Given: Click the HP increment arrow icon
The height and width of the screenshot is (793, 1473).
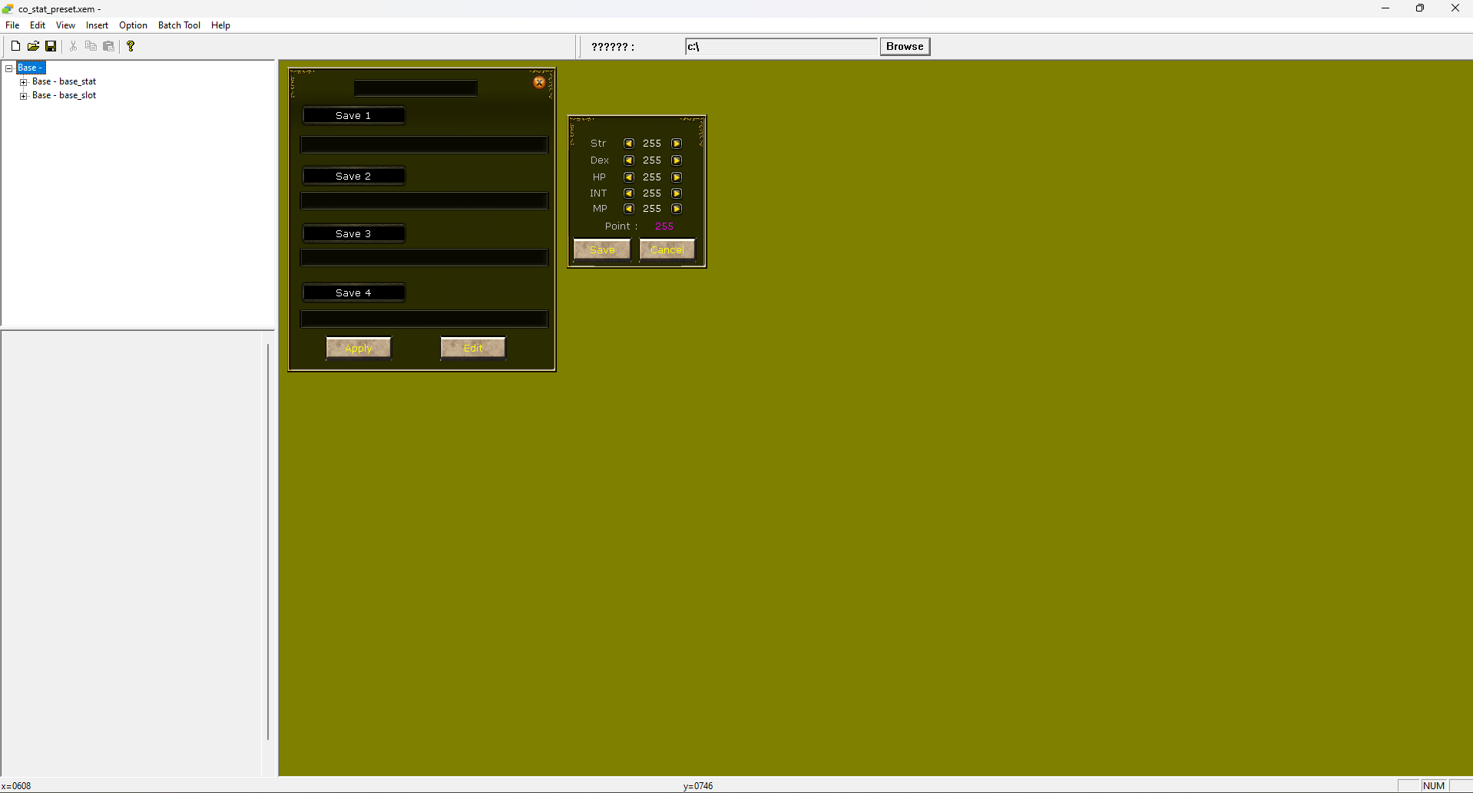Looking at the screenshot, I should (677, 177).
